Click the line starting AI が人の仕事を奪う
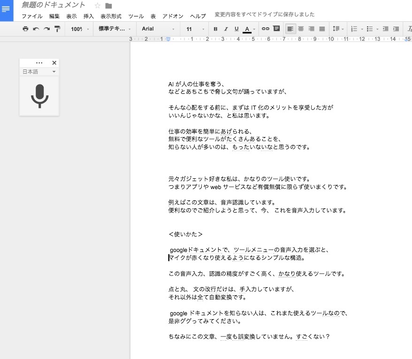Screen dimensions: 412x359 [196, 84]
